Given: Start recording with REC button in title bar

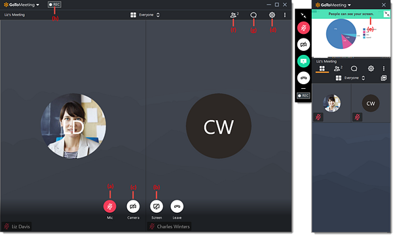Looking at the screenshot, I should (x=54, y=5).
